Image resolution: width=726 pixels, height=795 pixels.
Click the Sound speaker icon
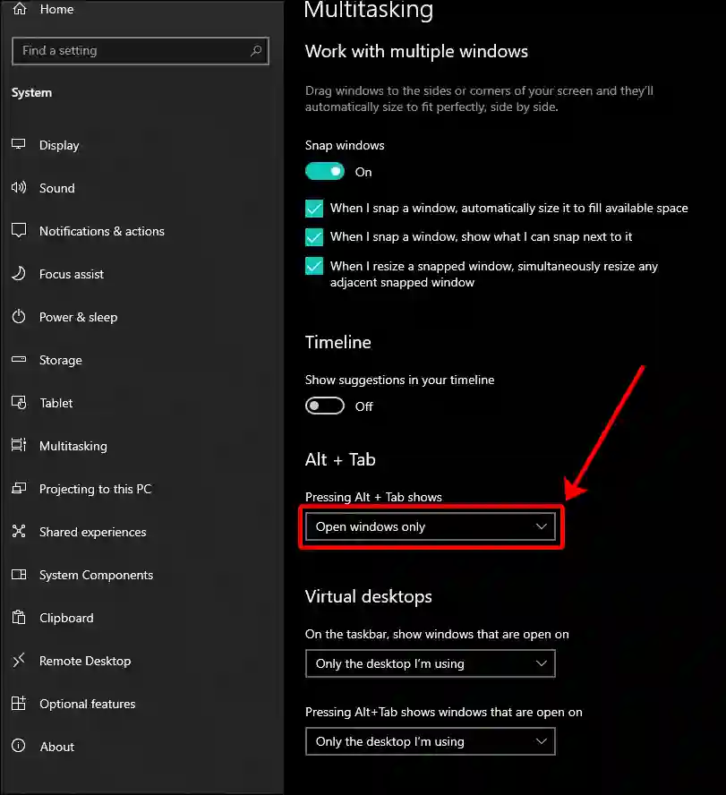click(x=19, y=188)
